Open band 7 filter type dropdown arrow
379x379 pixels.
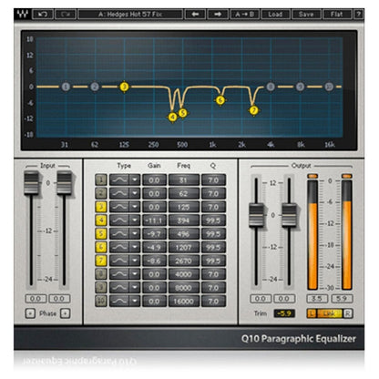(135, 261)
